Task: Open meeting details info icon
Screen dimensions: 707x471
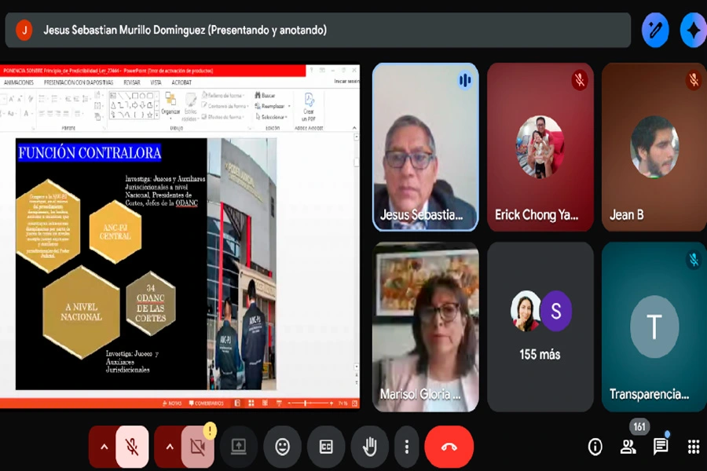Action: [x=595, y=447]
